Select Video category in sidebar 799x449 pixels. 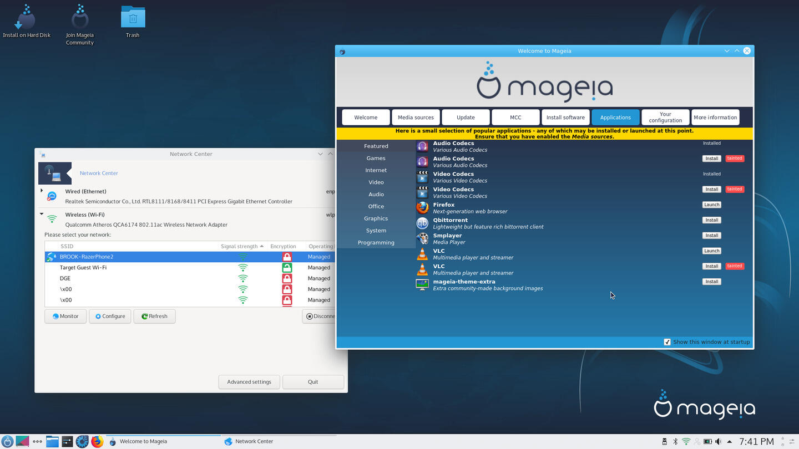376,182
